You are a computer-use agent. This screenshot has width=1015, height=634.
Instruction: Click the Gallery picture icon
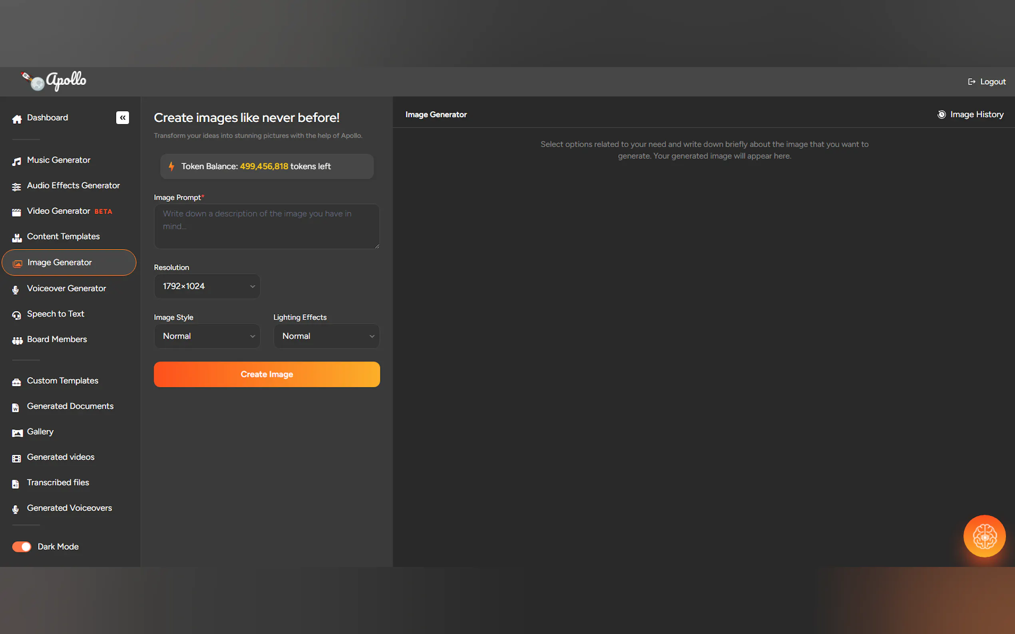(x=17, y=433)
